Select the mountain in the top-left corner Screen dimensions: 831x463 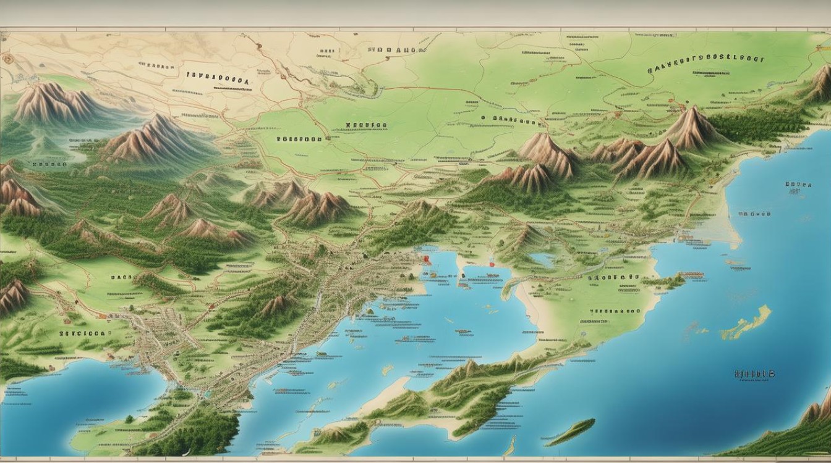51,102
